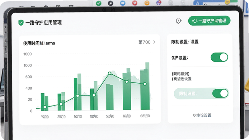Open the alert clock icon in header
The width and height of the screenshot is (249, 140).
click(x=179, y=21)
